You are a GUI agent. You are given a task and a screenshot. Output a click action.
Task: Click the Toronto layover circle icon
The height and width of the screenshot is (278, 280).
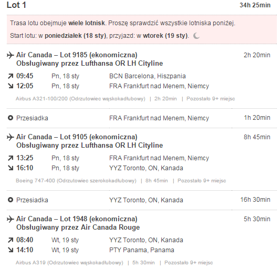(11, 200)
